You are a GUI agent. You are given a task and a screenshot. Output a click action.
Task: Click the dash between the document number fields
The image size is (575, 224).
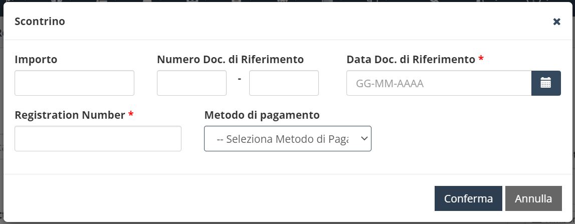tap(239, 79)
